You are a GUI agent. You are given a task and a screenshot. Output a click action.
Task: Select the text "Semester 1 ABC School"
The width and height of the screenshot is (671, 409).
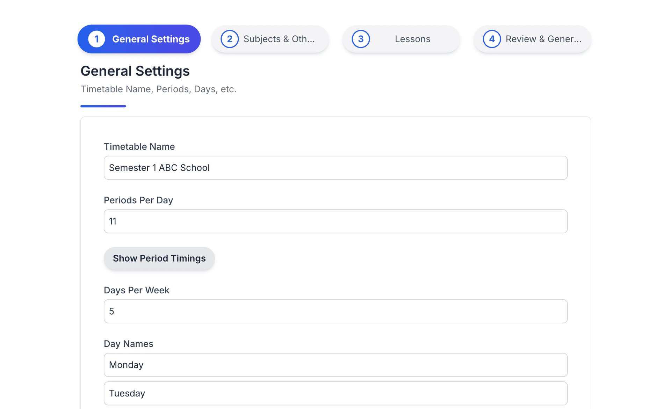[x=159, y=168]
